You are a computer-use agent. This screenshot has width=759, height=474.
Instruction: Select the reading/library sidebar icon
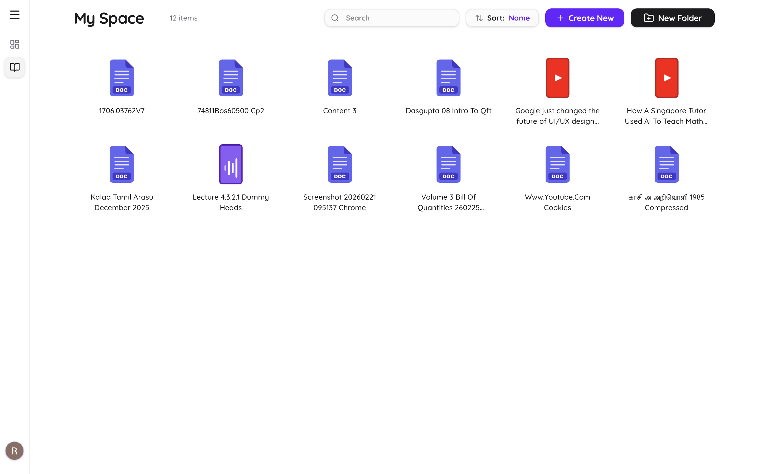tap(14, 67)
